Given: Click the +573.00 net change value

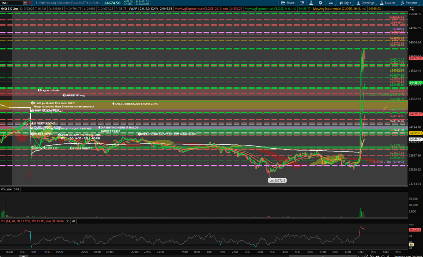Looking at the screenshot, I should 128,1.
